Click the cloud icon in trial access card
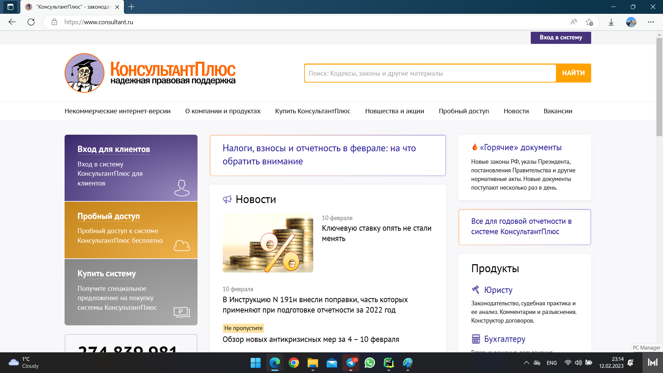 tap(182, 246)
